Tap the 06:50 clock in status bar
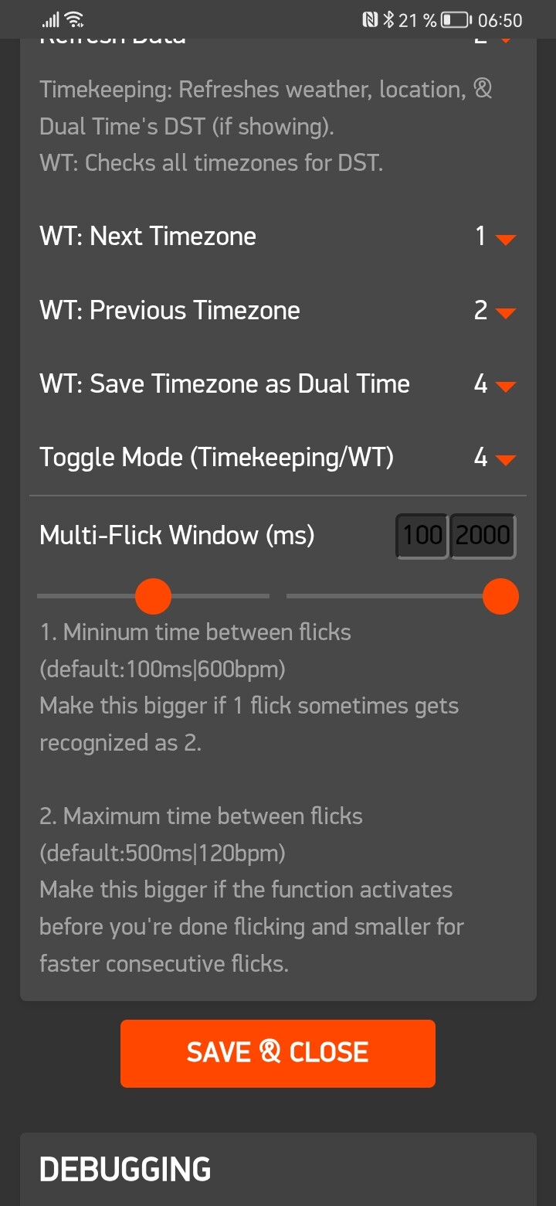 500,20
